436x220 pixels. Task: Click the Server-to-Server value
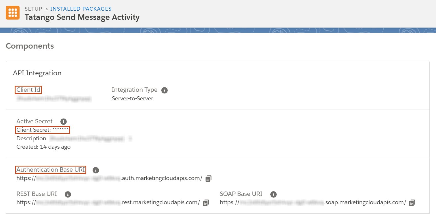[133, 99]
